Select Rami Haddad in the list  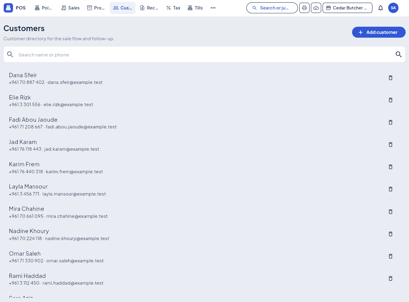point(204,279)
